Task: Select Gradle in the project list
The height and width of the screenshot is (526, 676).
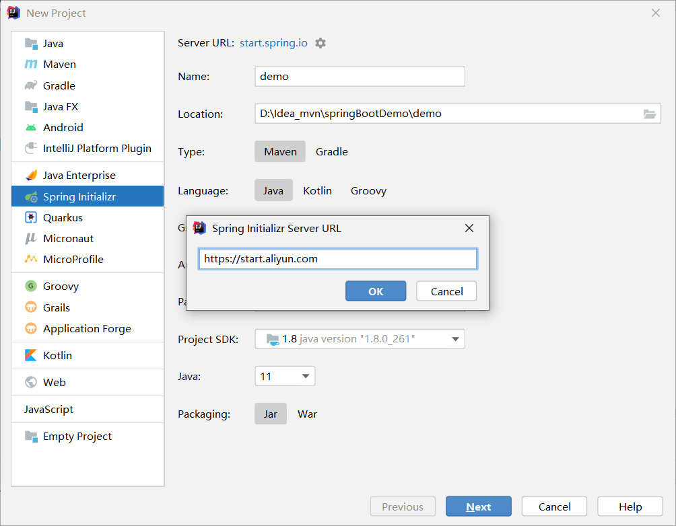Action: pyautogui.click(x=88, y=85)
